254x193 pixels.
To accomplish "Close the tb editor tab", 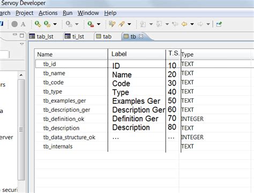I will (141, 36).
